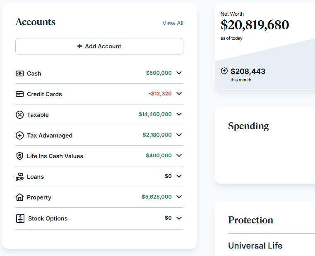Click the Property house icon
This screenshot has height=256, width=315.
click(19, 197)
